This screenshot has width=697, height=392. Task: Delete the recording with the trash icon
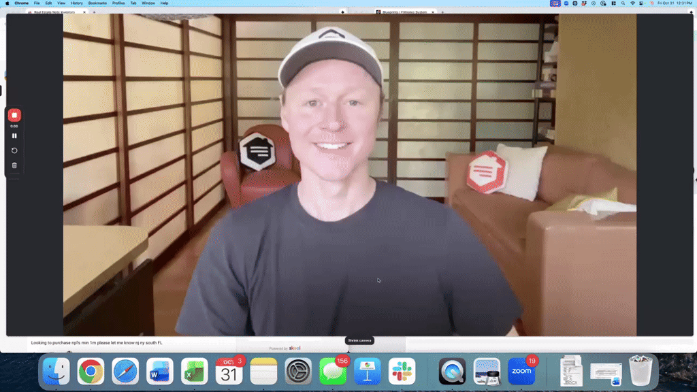tap(14, 165)
